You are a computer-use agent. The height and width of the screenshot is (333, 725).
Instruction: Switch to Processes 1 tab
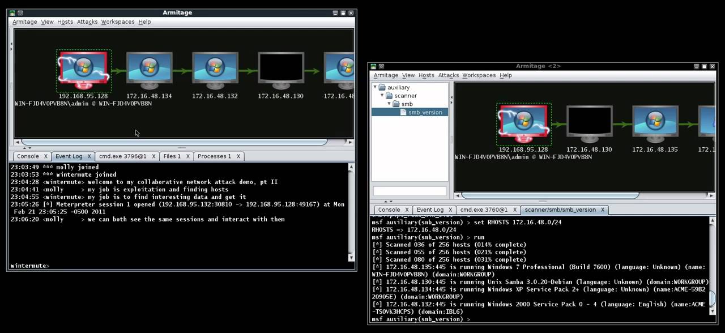(214, 156)
